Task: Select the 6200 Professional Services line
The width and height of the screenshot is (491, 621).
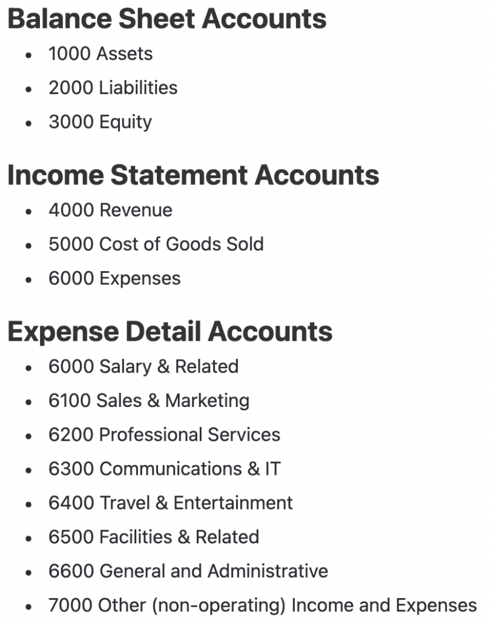Action: [164, 434]
